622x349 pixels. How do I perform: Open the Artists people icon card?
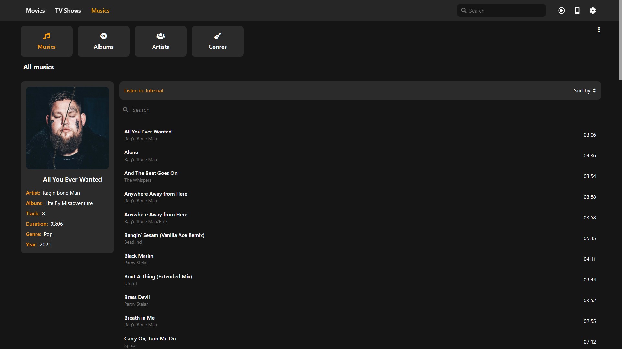point(161,41)
